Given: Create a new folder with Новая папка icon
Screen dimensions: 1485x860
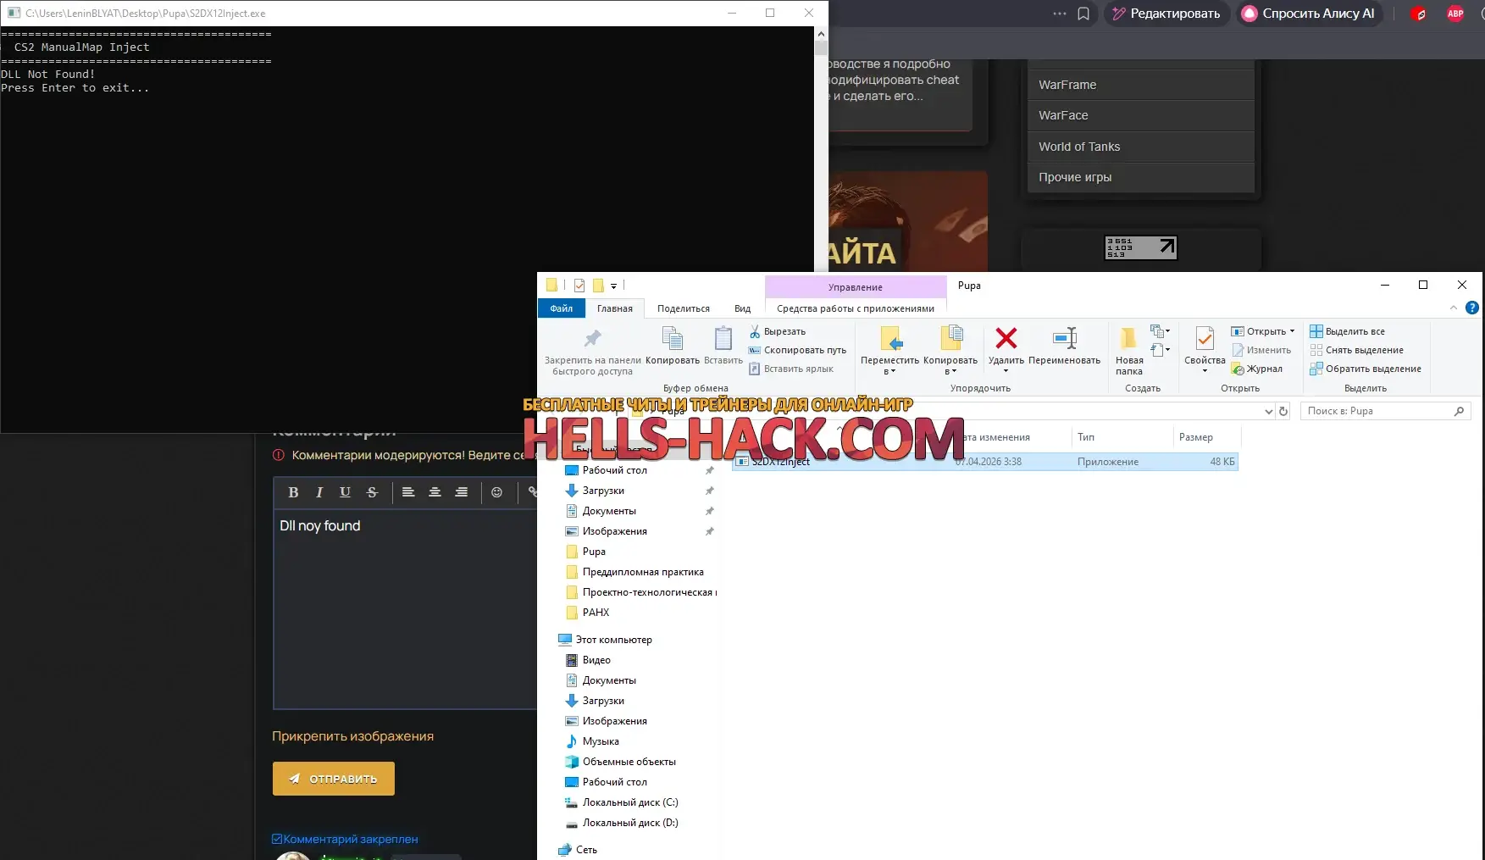Looking at the screenshot, I should (1128, 339).
